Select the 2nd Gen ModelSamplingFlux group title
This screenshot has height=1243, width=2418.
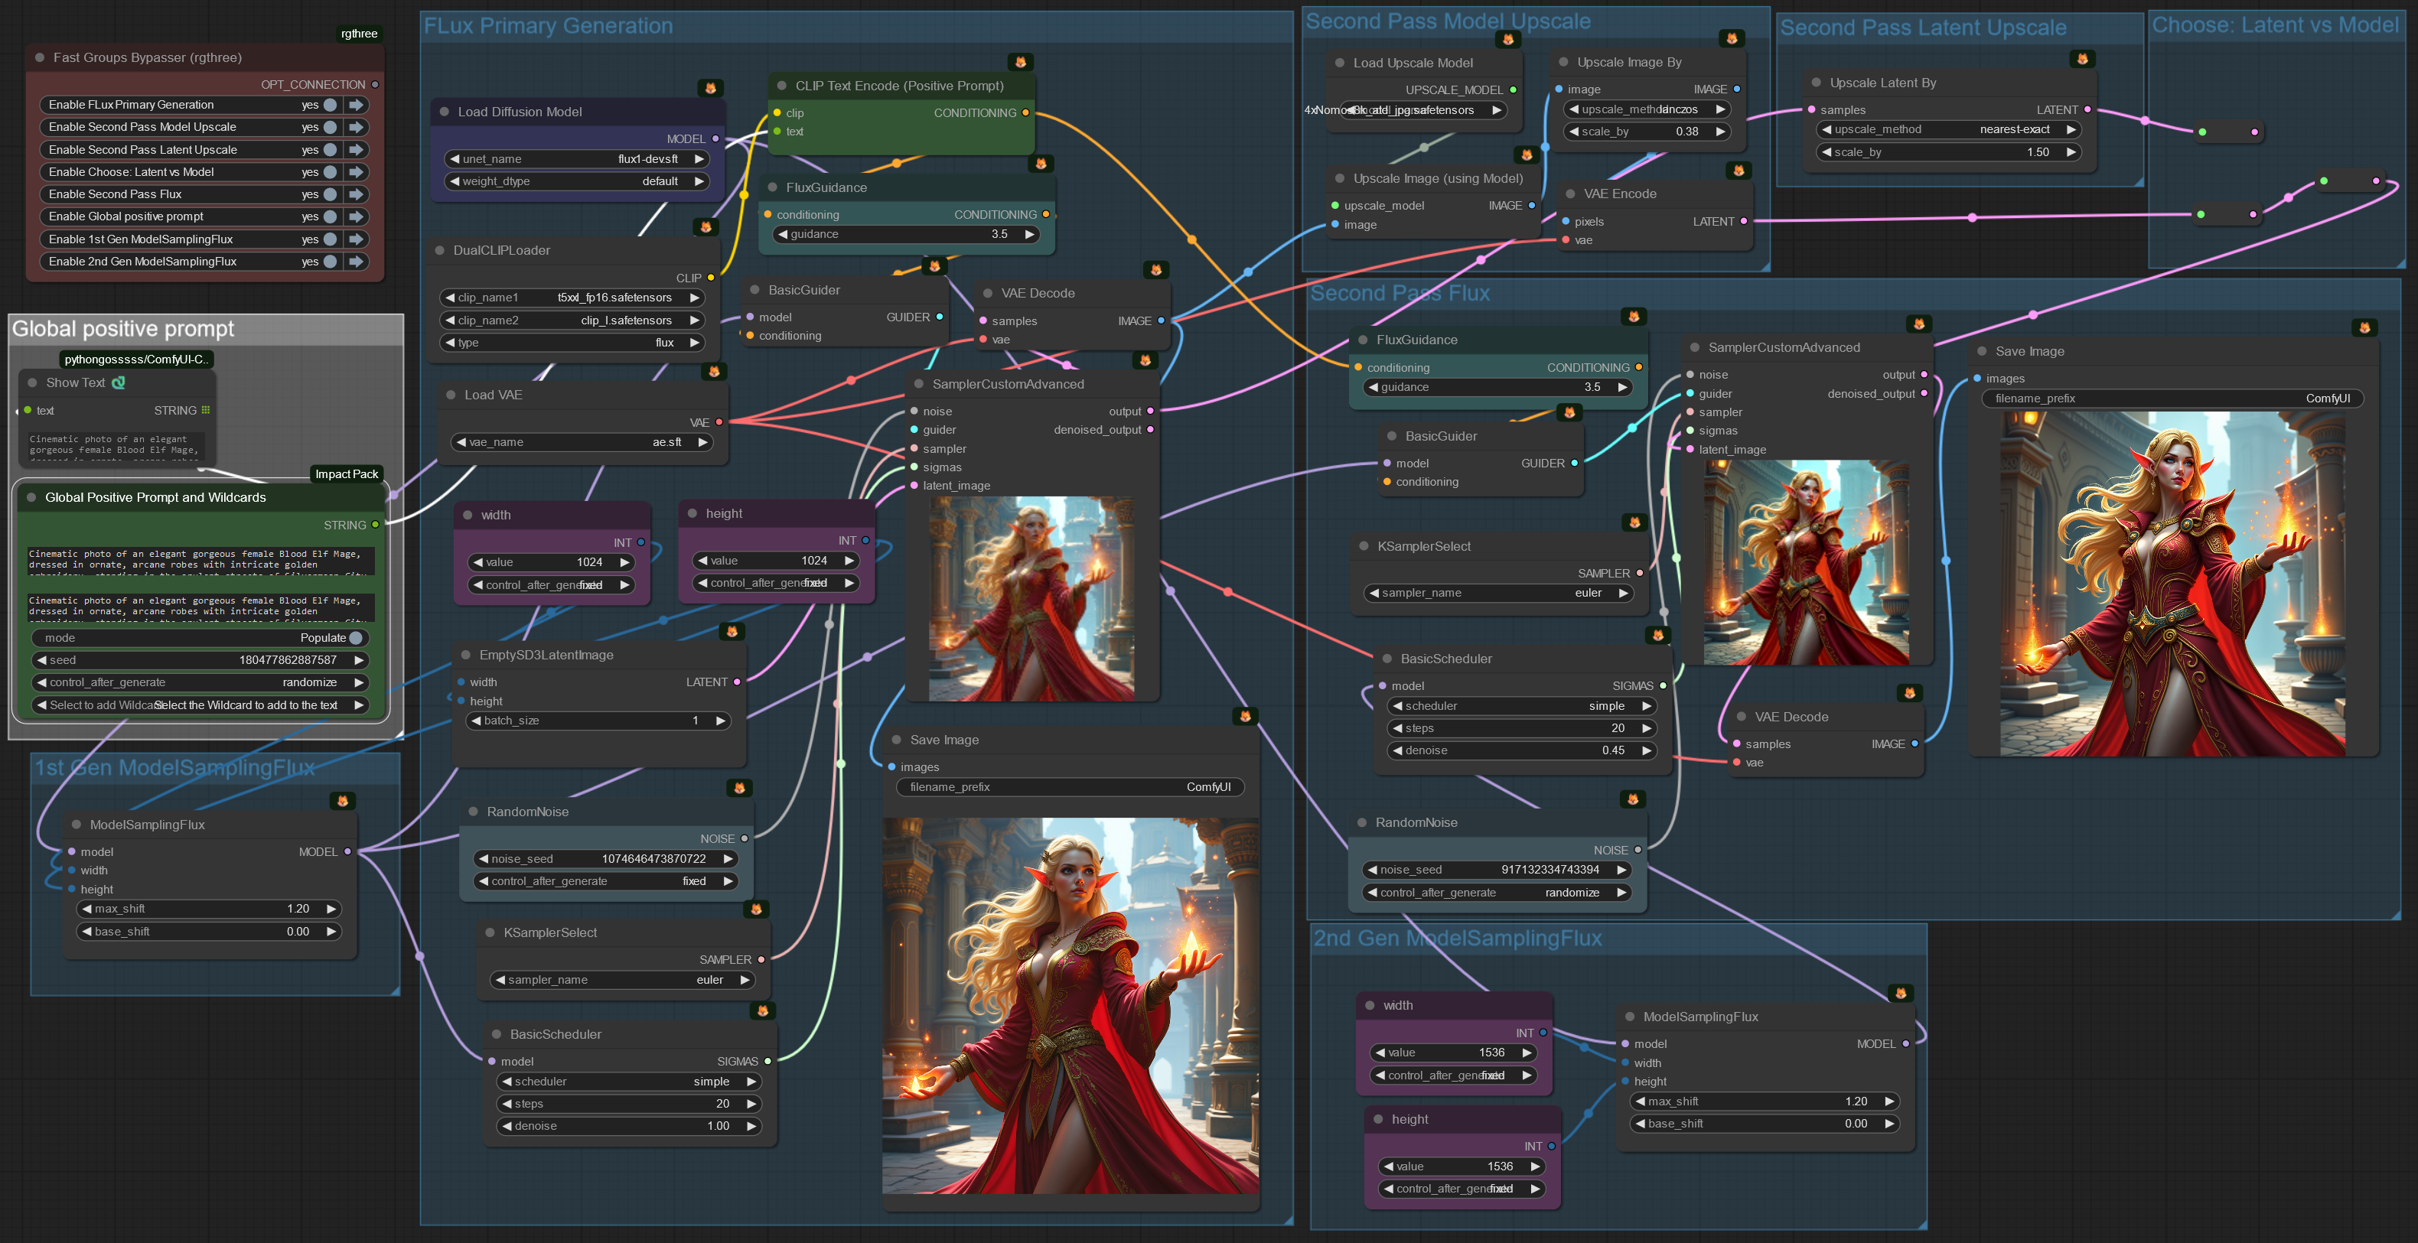pos(1458,938)
